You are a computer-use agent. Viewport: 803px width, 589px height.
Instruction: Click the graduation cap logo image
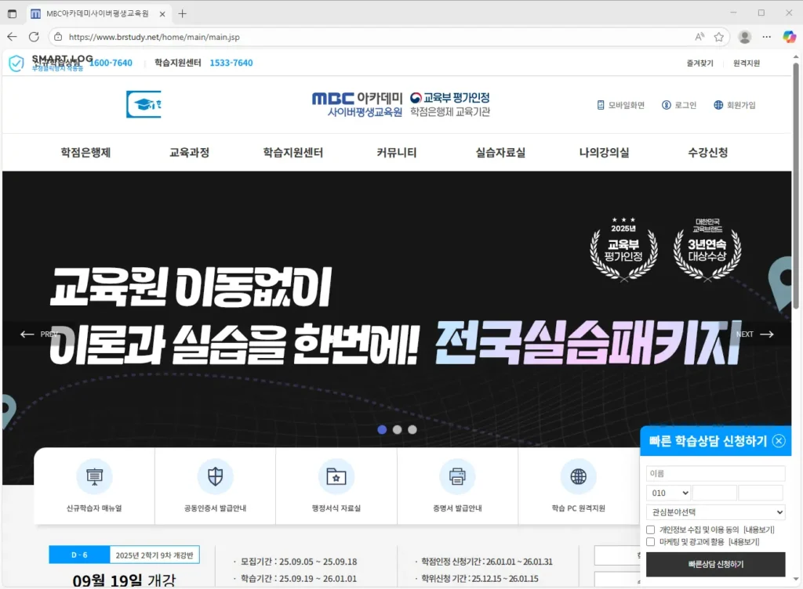[144, 104]
